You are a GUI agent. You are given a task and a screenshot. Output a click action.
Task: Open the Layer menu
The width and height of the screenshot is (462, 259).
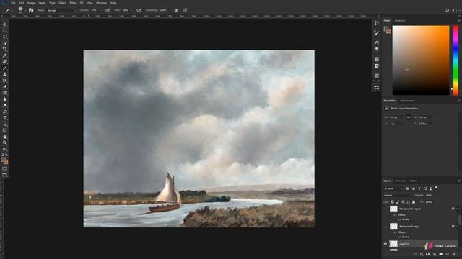(x=42, y=3)
